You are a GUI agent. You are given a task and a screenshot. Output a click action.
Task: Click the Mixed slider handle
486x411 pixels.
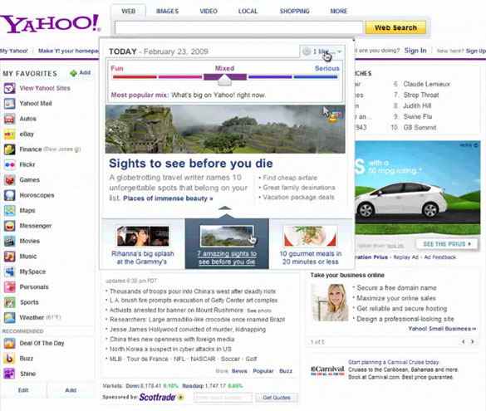[x=224, y=81]
